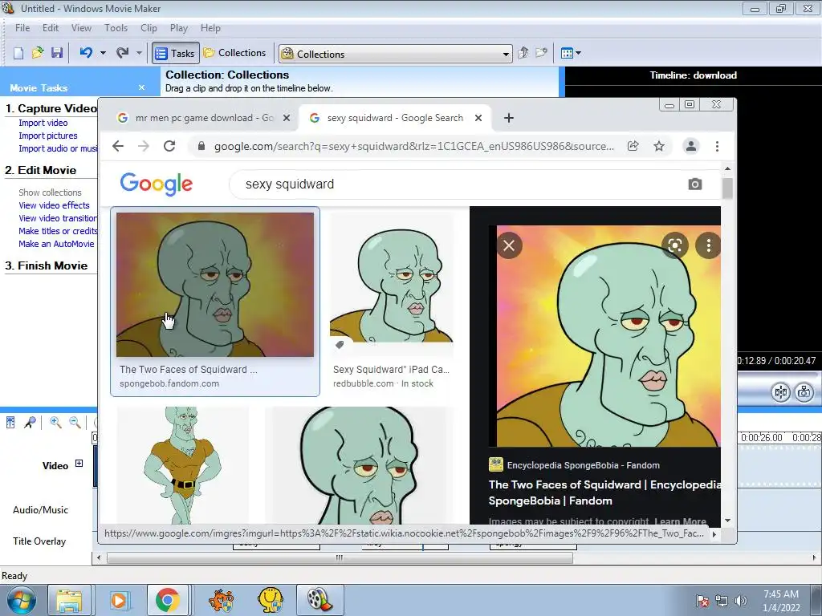Close the mr men pc game download tab
The width and height of the screenshot is (822, 616).
[x=287, y=119]
